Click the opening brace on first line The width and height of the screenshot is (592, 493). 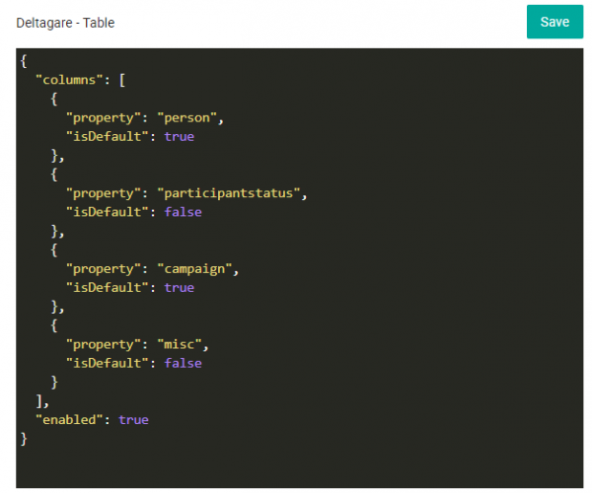point(24,61)
